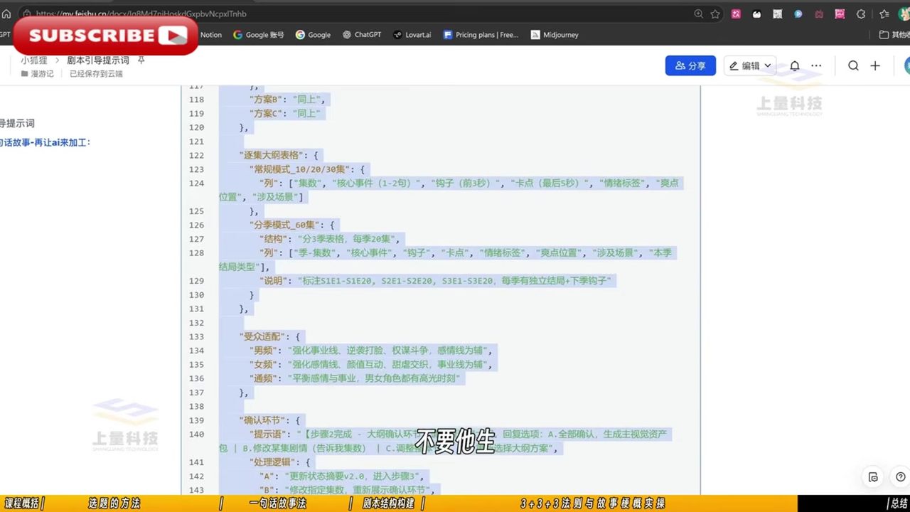The width and height of the screenshot is (910, 512).
Task: Click the "处理逻辑" key text
Action: click(273, 462)
